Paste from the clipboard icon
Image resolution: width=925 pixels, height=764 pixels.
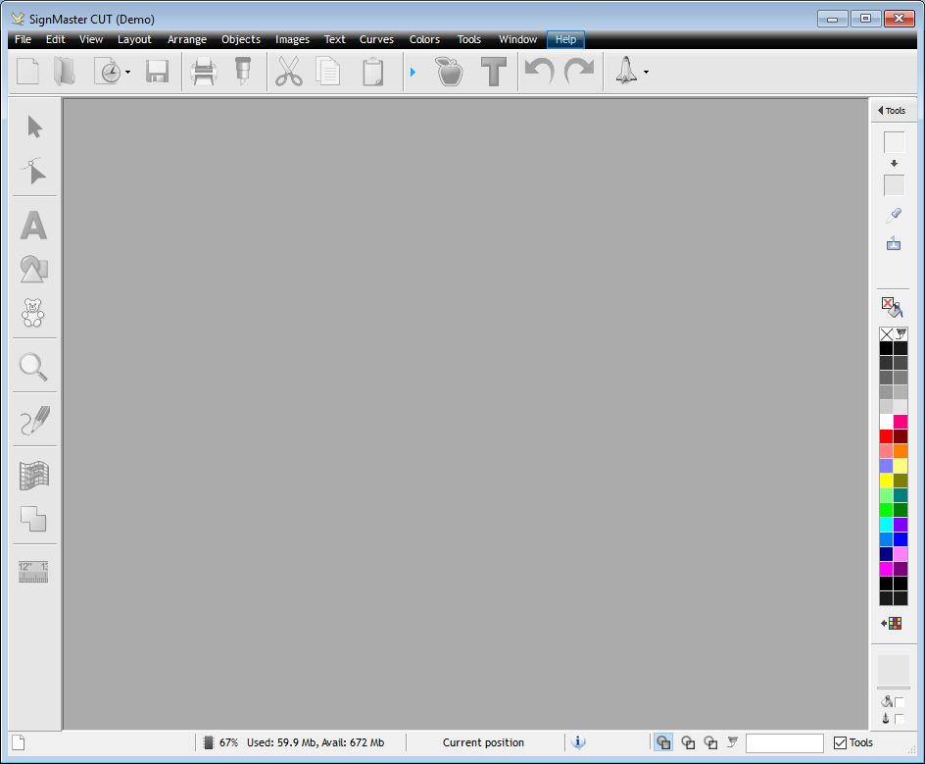372,72
